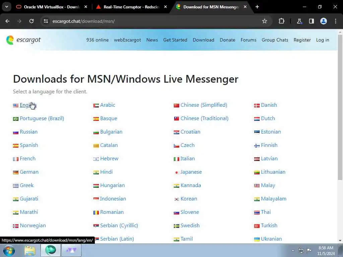Go back with the browser back arrow

[x=7, y=21]
